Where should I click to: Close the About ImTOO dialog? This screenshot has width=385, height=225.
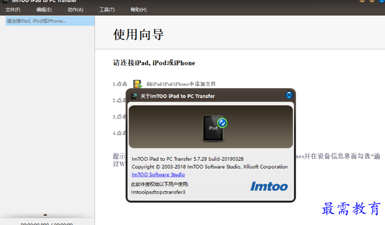tap(289, 95)
